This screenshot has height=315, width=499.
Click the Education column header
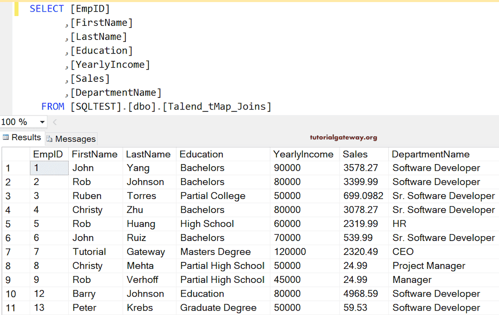[x=201, y=154]
